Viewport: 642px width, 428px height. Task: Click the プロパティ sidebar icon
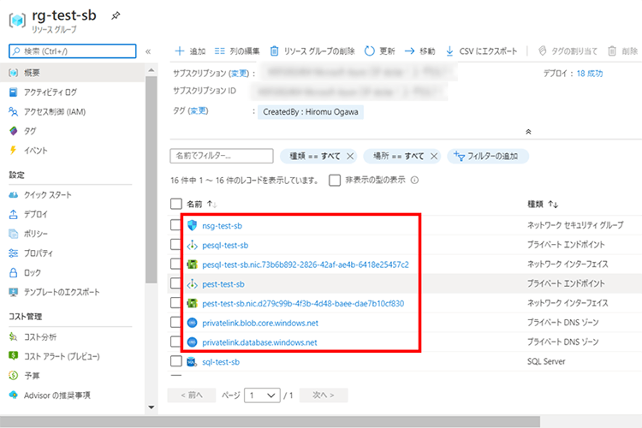(14, 253)
